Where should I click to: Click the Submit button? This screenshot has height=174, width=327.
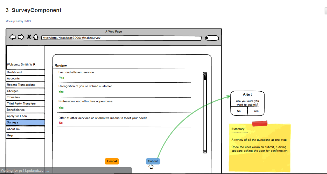(153, 161)
